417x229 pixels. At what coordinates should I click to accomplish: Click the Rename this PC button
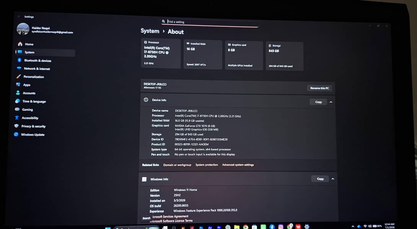(x=319, y=88)
